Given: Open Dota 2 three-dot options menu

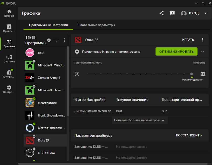Looking at the screenshot, I should (x=202, y=40).
